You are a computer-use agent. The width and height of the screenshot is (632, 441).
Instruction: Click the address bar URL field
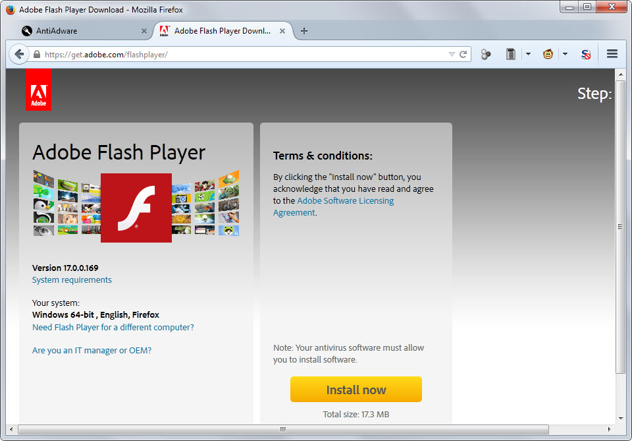(x=242, y=55)
